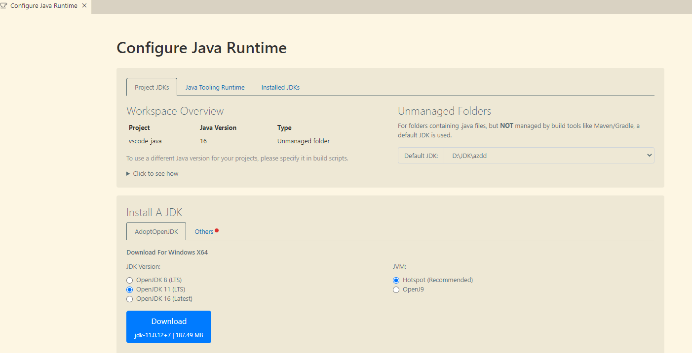Pick OpenJDK 16 (Latest) as JDK version
Image resolution: width=692 pixels, height=353 pixels.
[x=130, y=299]
